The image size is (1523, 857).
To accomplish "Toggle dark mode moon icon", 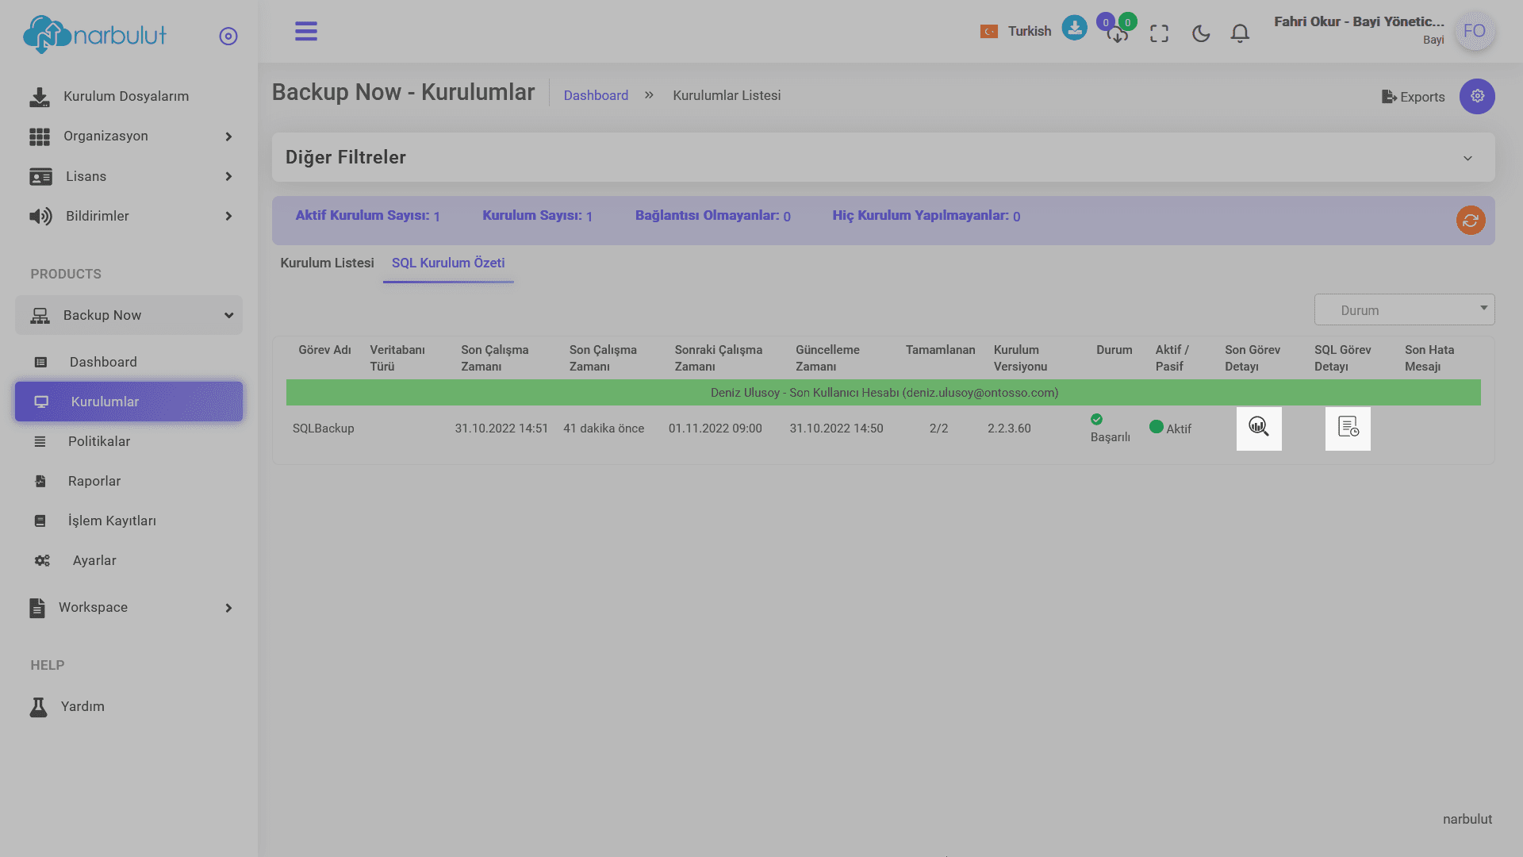I will (1201, 33).
